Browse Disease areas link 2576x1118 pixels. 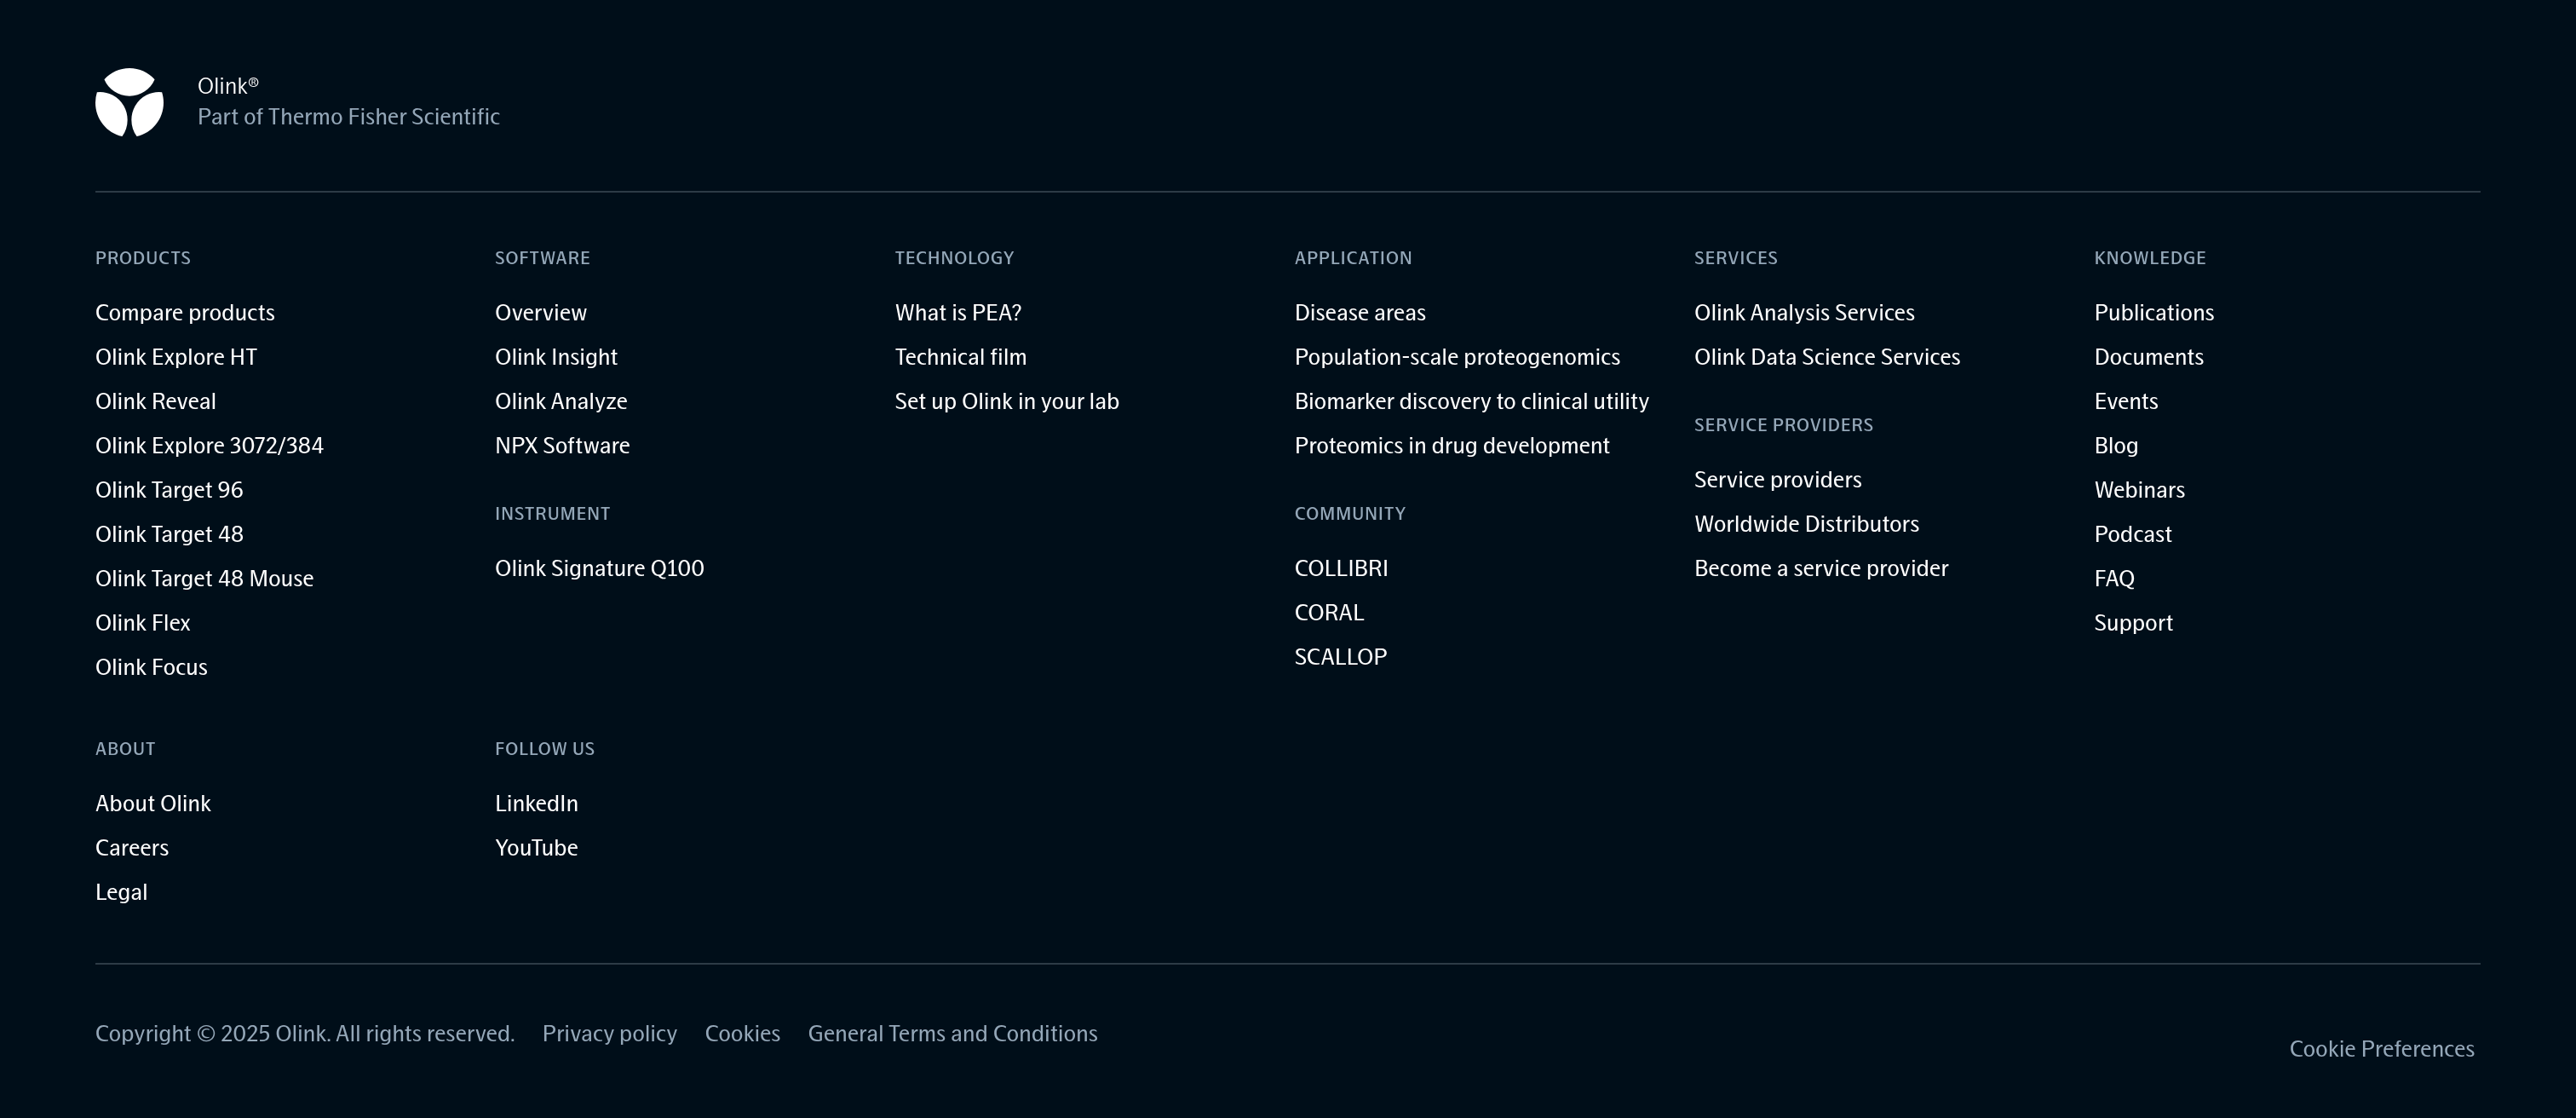[1360, 313]
